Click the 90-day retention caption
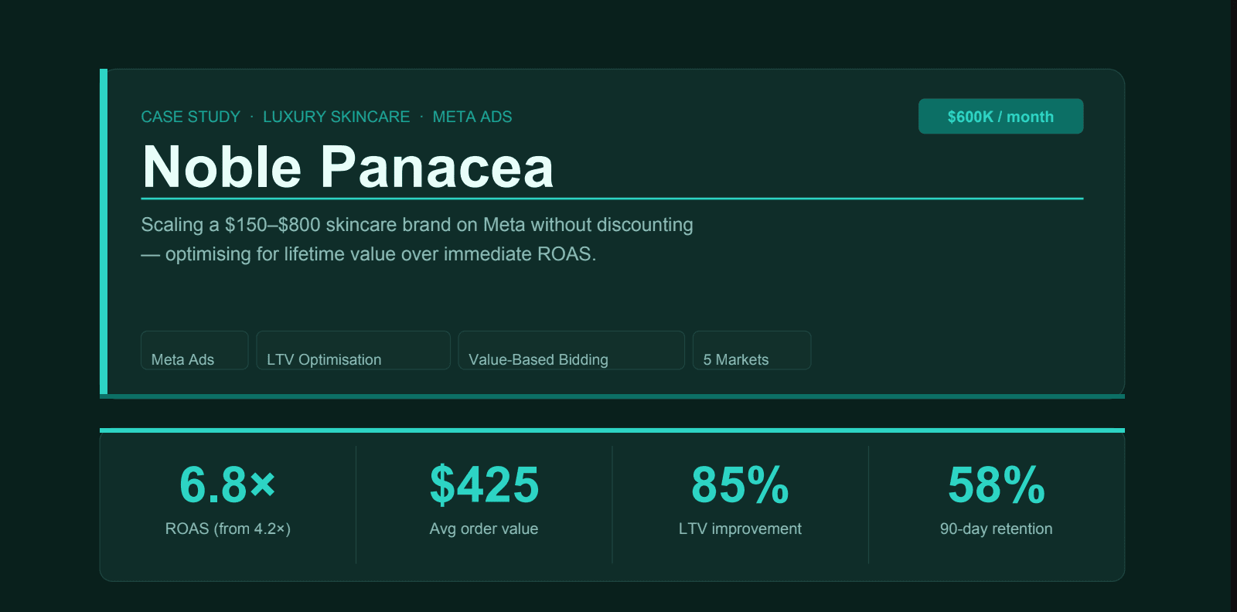This screenshot has width=1237, height=612. [997, 529]
